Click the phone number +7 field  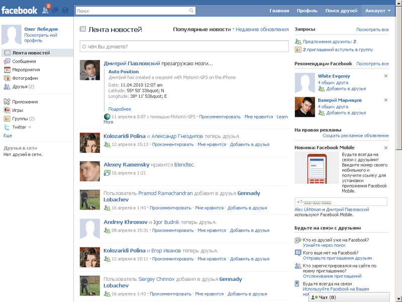click(341, 202)
